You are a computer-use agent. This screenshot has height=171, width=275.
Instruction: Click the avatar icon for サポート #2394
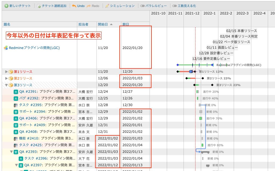16,112
